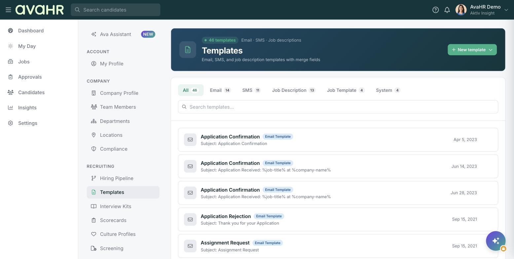This screenshot has width=514, height=259.
Task: Click the Templates document icon in sidebar
Action: [94, 192]
